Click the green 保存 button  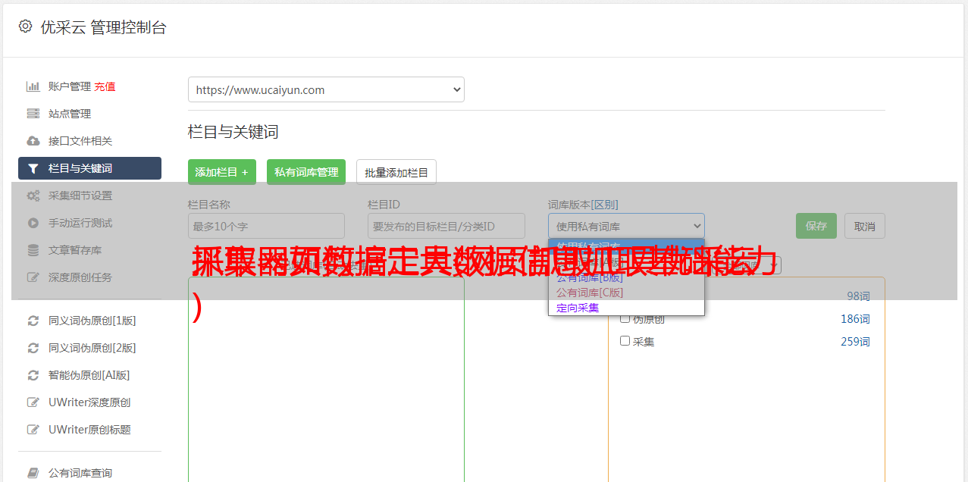click(816, 226)
